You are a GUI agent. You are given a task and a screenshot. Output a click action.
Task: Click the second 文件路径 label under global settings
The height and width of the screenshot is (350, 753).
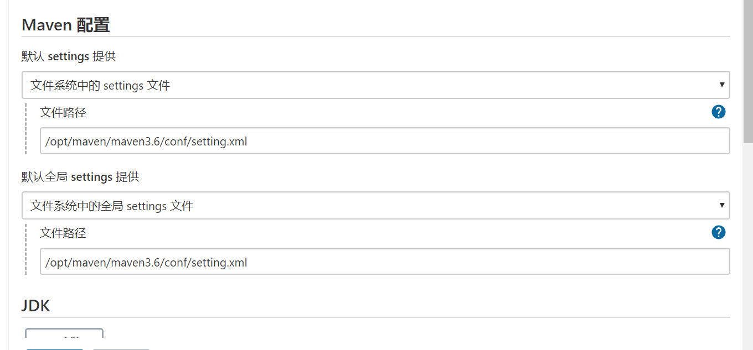pos(63,233)
